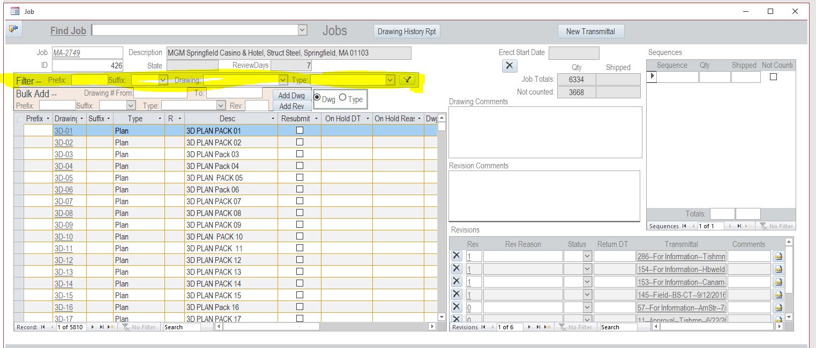Image resolution: width=816 pixels, height=348 pixels.
Task: Click down arrow on Revisions vertical scrollbar
Action: click(788, 317)
